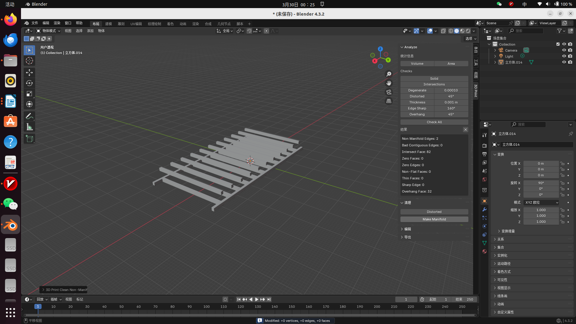
Task: Select the Rotate tool
Action: point(29,83)
